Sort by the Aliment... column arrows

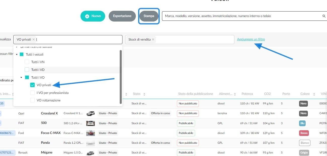[235, 94]
